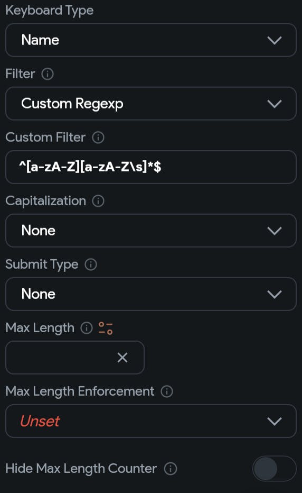This screenshot has height=493, width=302.
Task: Show info for Hide Max Length Counter
Action: tap(171, 469)
